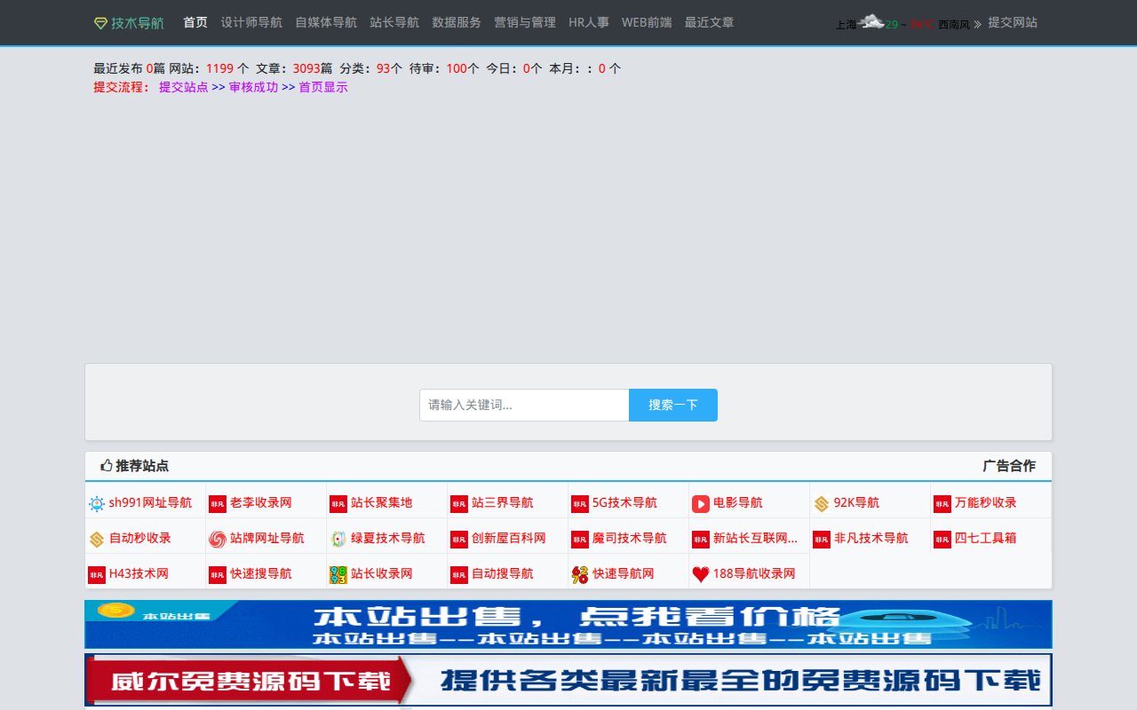Click the sh991网址导航 site icon
Viewport: 1137px width, 710px height.
coord(97,504)
